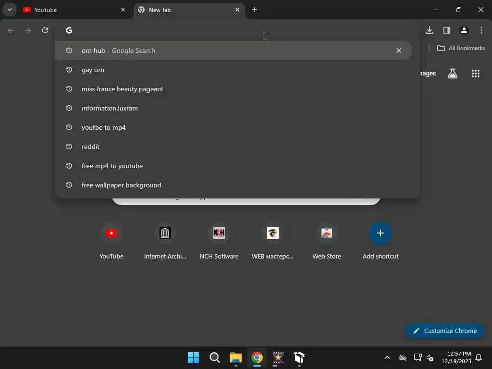Open the NCH Software shortcut
This screenshot has height=369, width=492.
(x=219, y=241)
